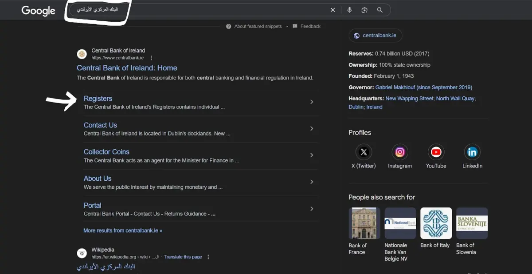Start voice search with microphone icon
532x274 pixels.
click(x=349, y=10)
